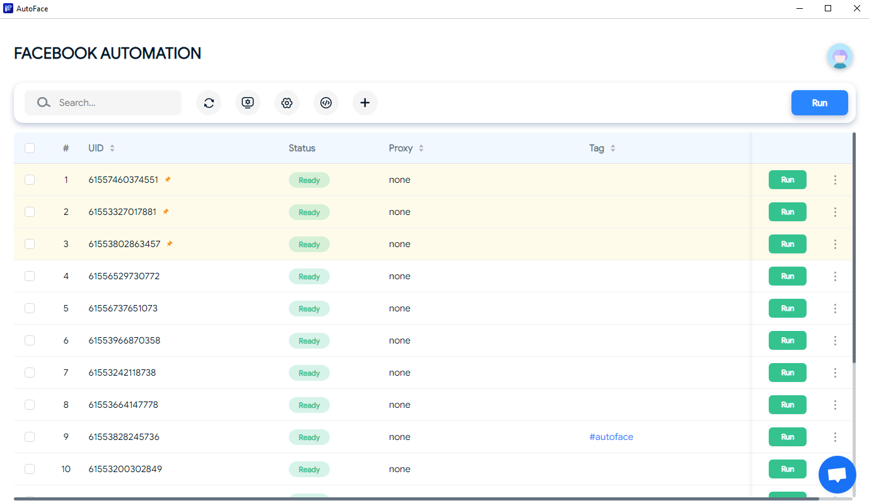Open the three-dot menu for row 3
The image size is (869, 503).
pos(836,244)
